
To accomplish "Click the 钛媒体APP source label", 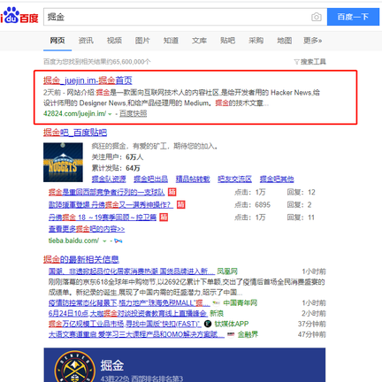I will tap(232, 324).
